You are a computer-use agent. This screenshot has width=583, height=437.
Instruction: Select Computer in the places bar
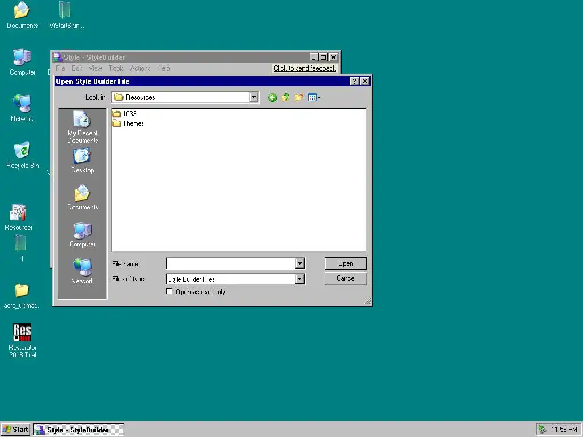83,234
